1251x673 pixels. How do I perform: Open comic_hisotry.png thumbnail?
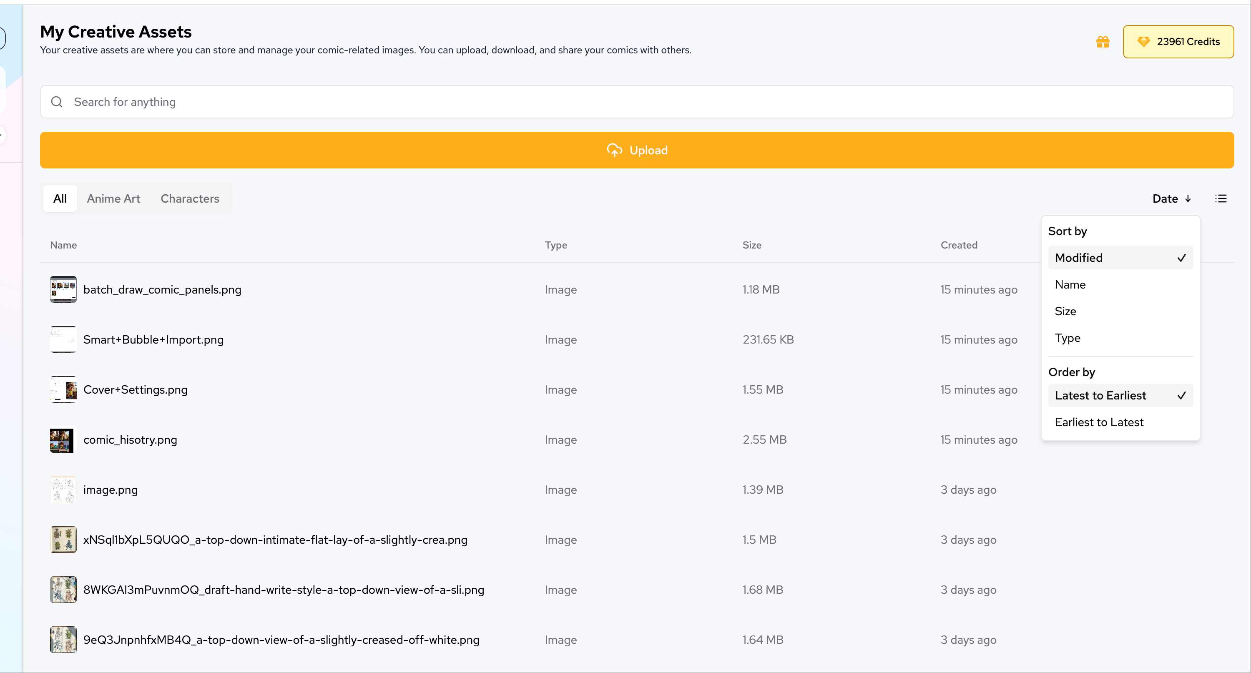(63, 439)
